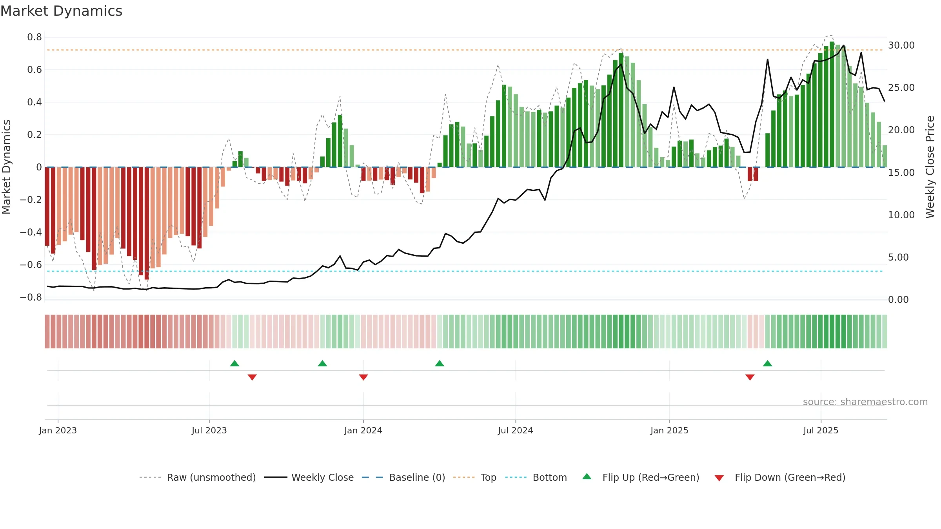Image resolution: width=941 pixels, height=529 pixels.
Task: Toggle the Baseline (0) legend entry
Action: 403,477
